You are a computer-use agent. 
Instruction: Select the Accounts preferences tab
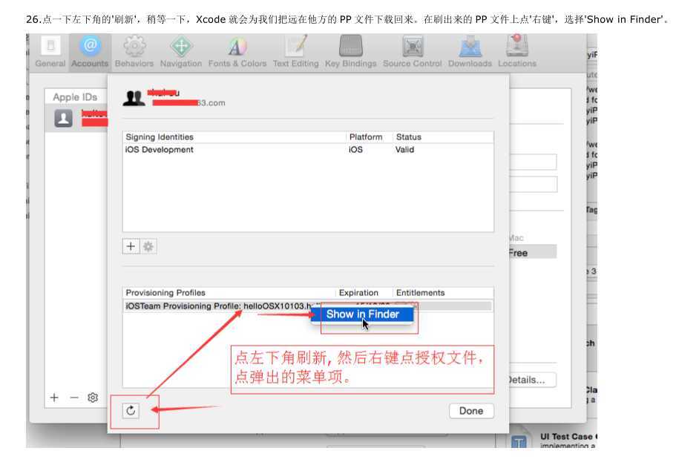tap(90, 52)
